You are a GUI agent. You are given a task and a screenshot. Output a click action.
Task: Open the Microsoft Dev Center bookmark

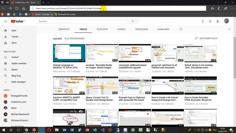point(65,14)
